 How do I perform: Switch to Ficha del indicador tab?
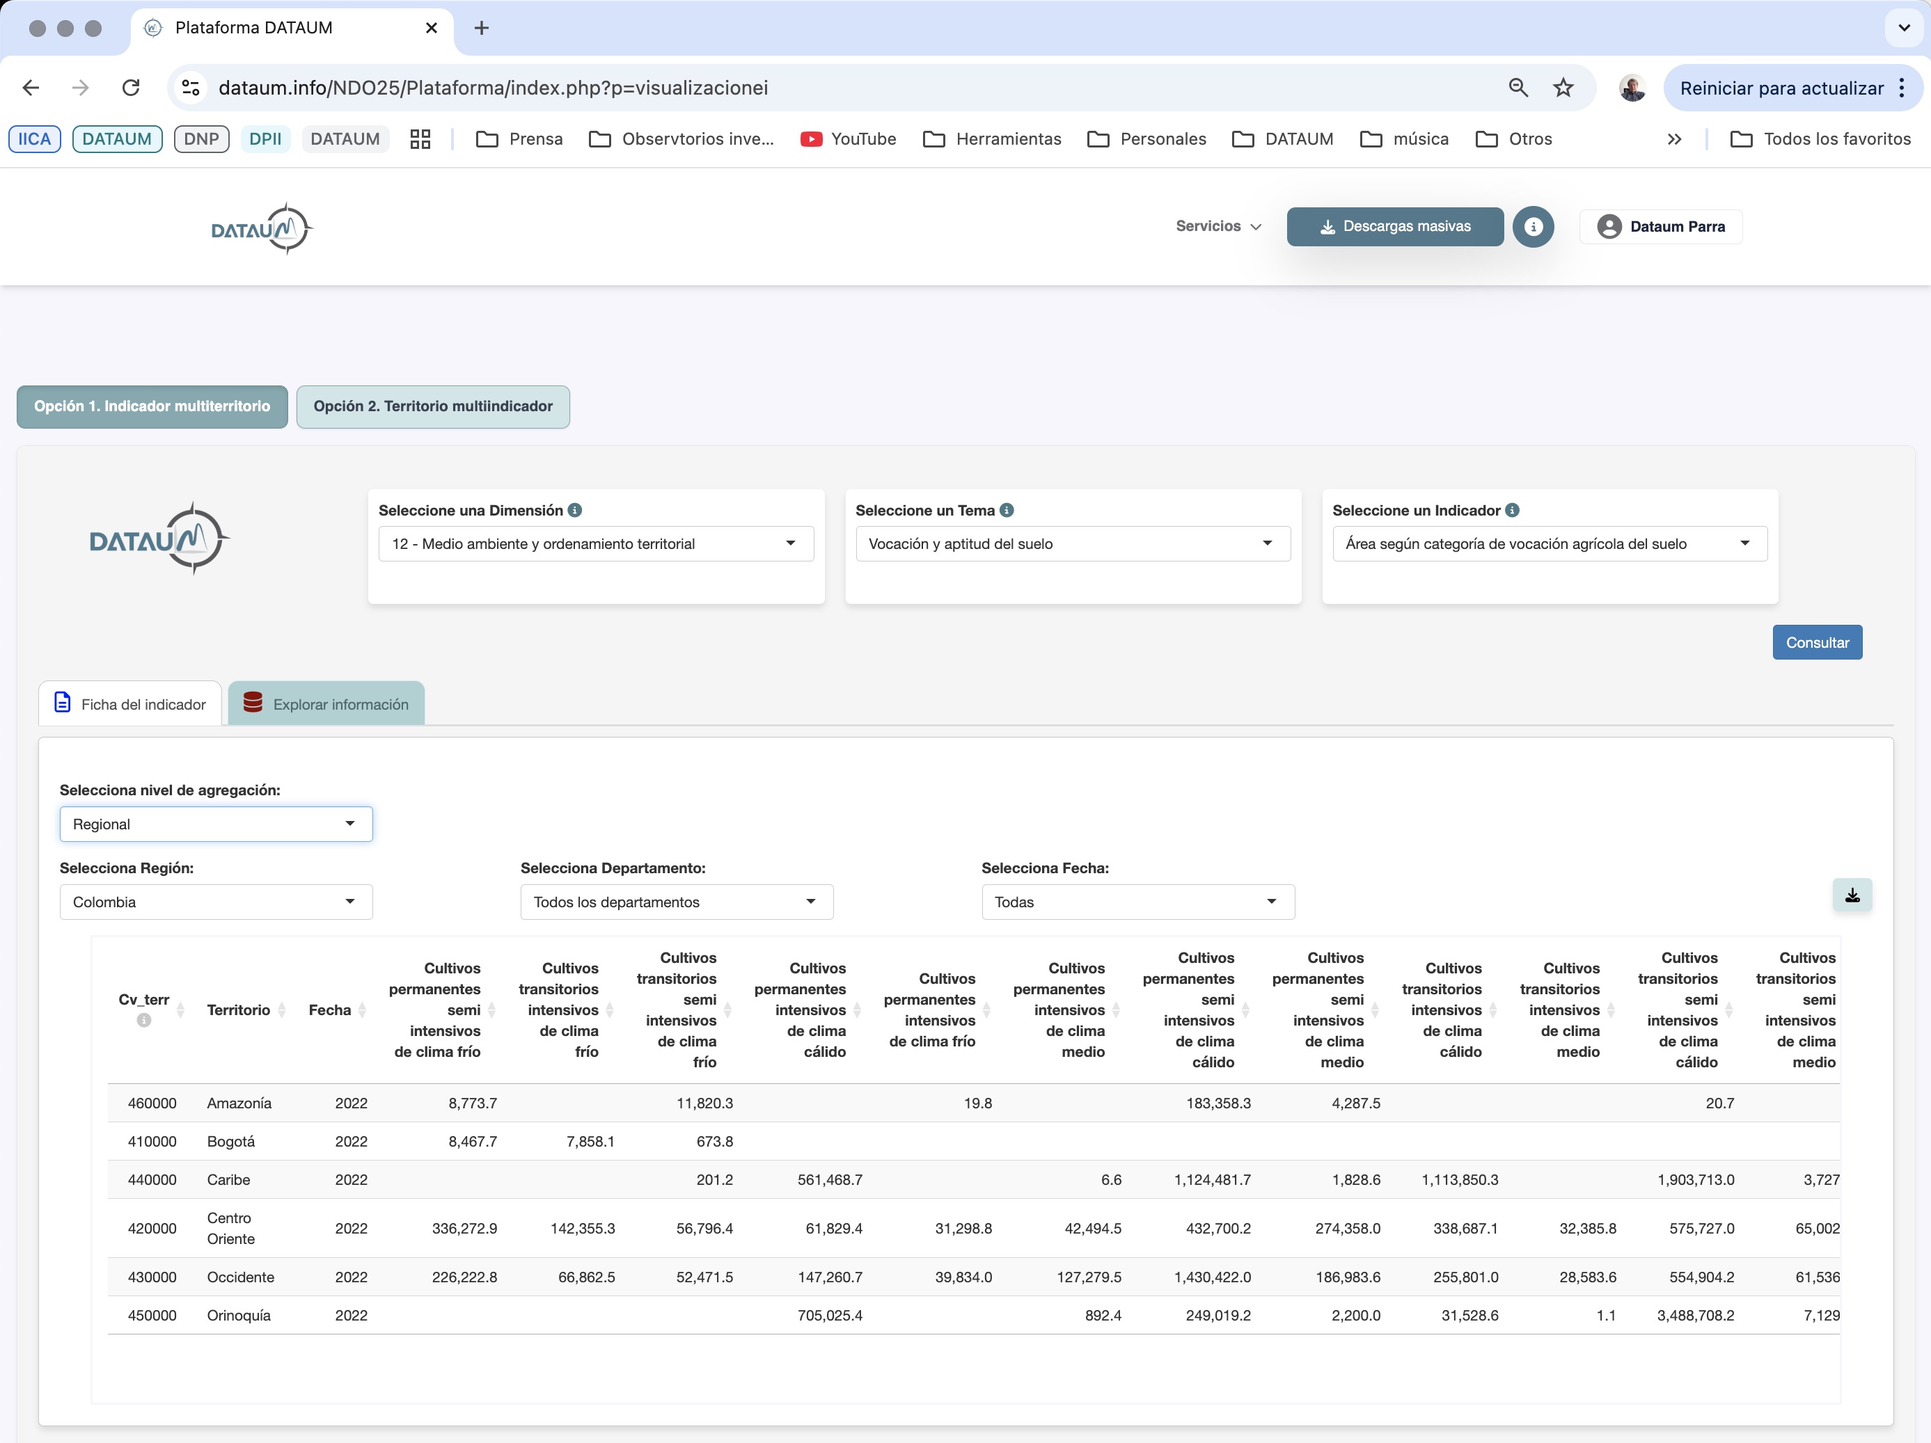130,704
